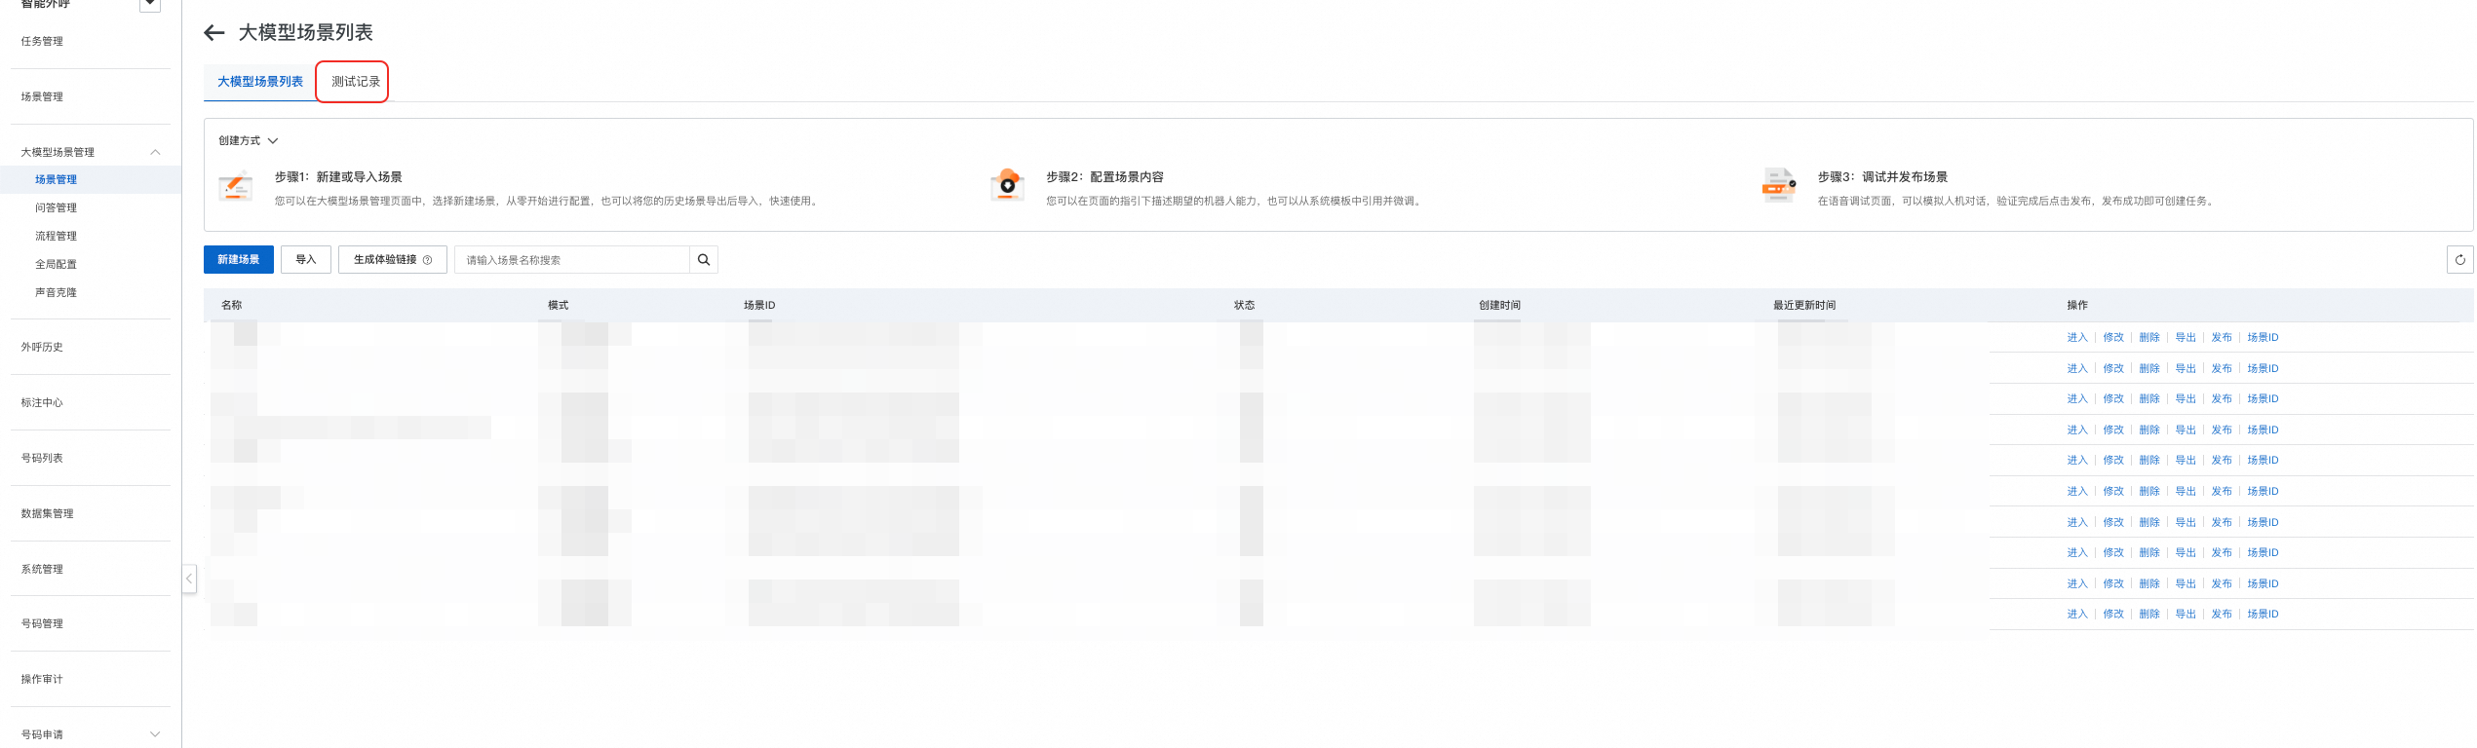Image resolution: width=2477 pixels, height=748 pixels.
Task: Open 操作审计 in the sidebar
Action: click(x=42, y=679)
